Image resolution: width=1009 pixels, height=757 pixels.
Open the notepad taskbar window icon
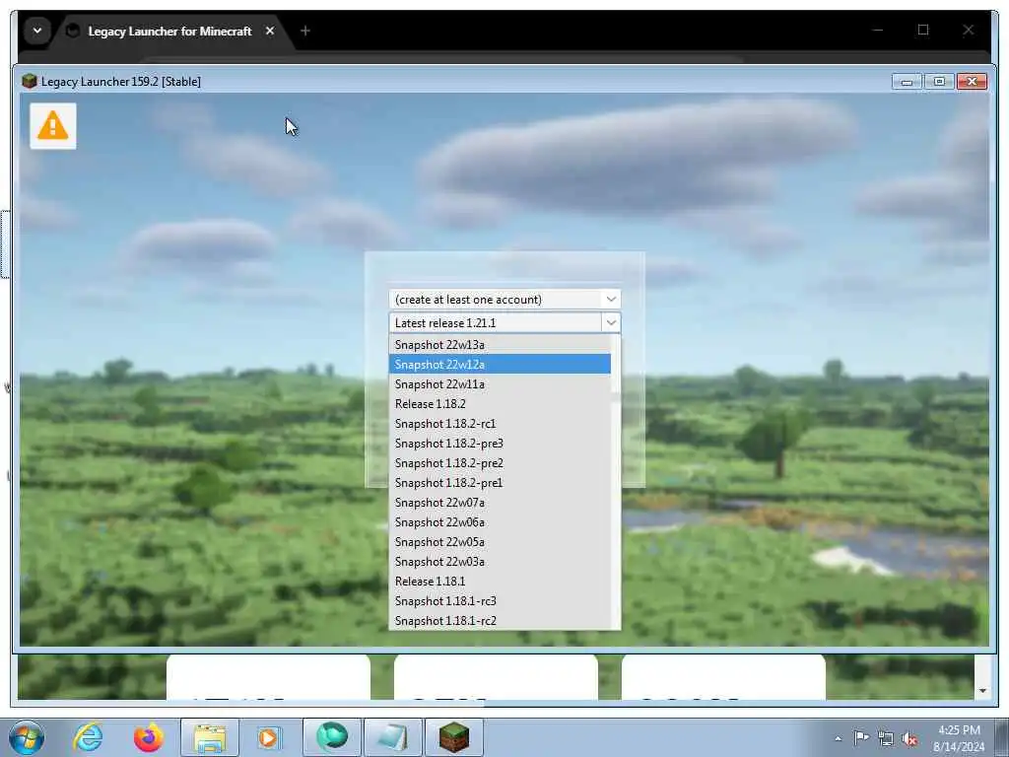pos(392,737)
